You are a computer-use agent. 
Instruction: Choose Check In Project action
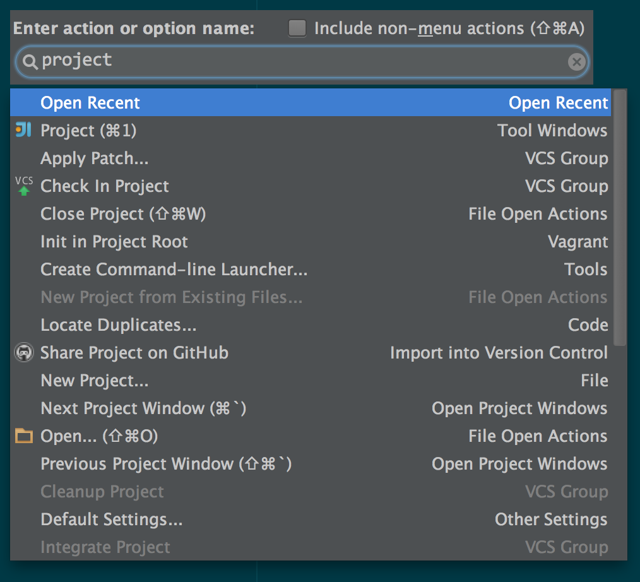[x=311, y=186]
